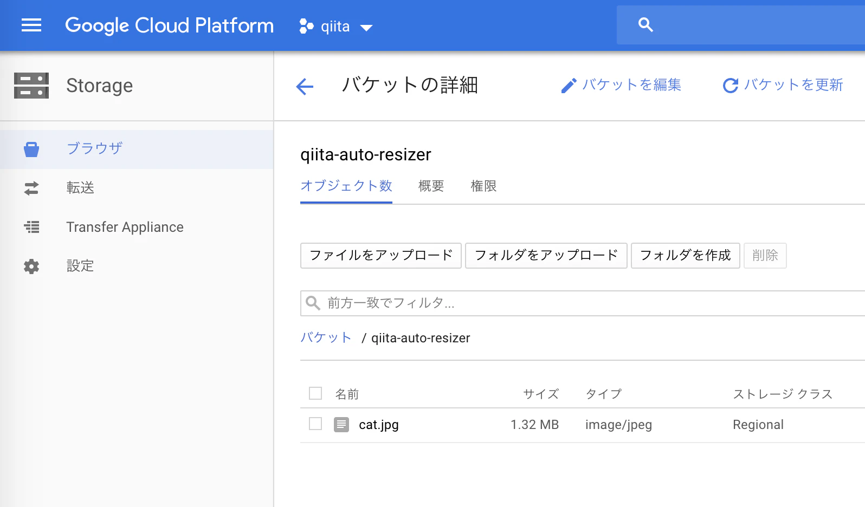Select ブラウザ in the sidebar

coord(137,149)
